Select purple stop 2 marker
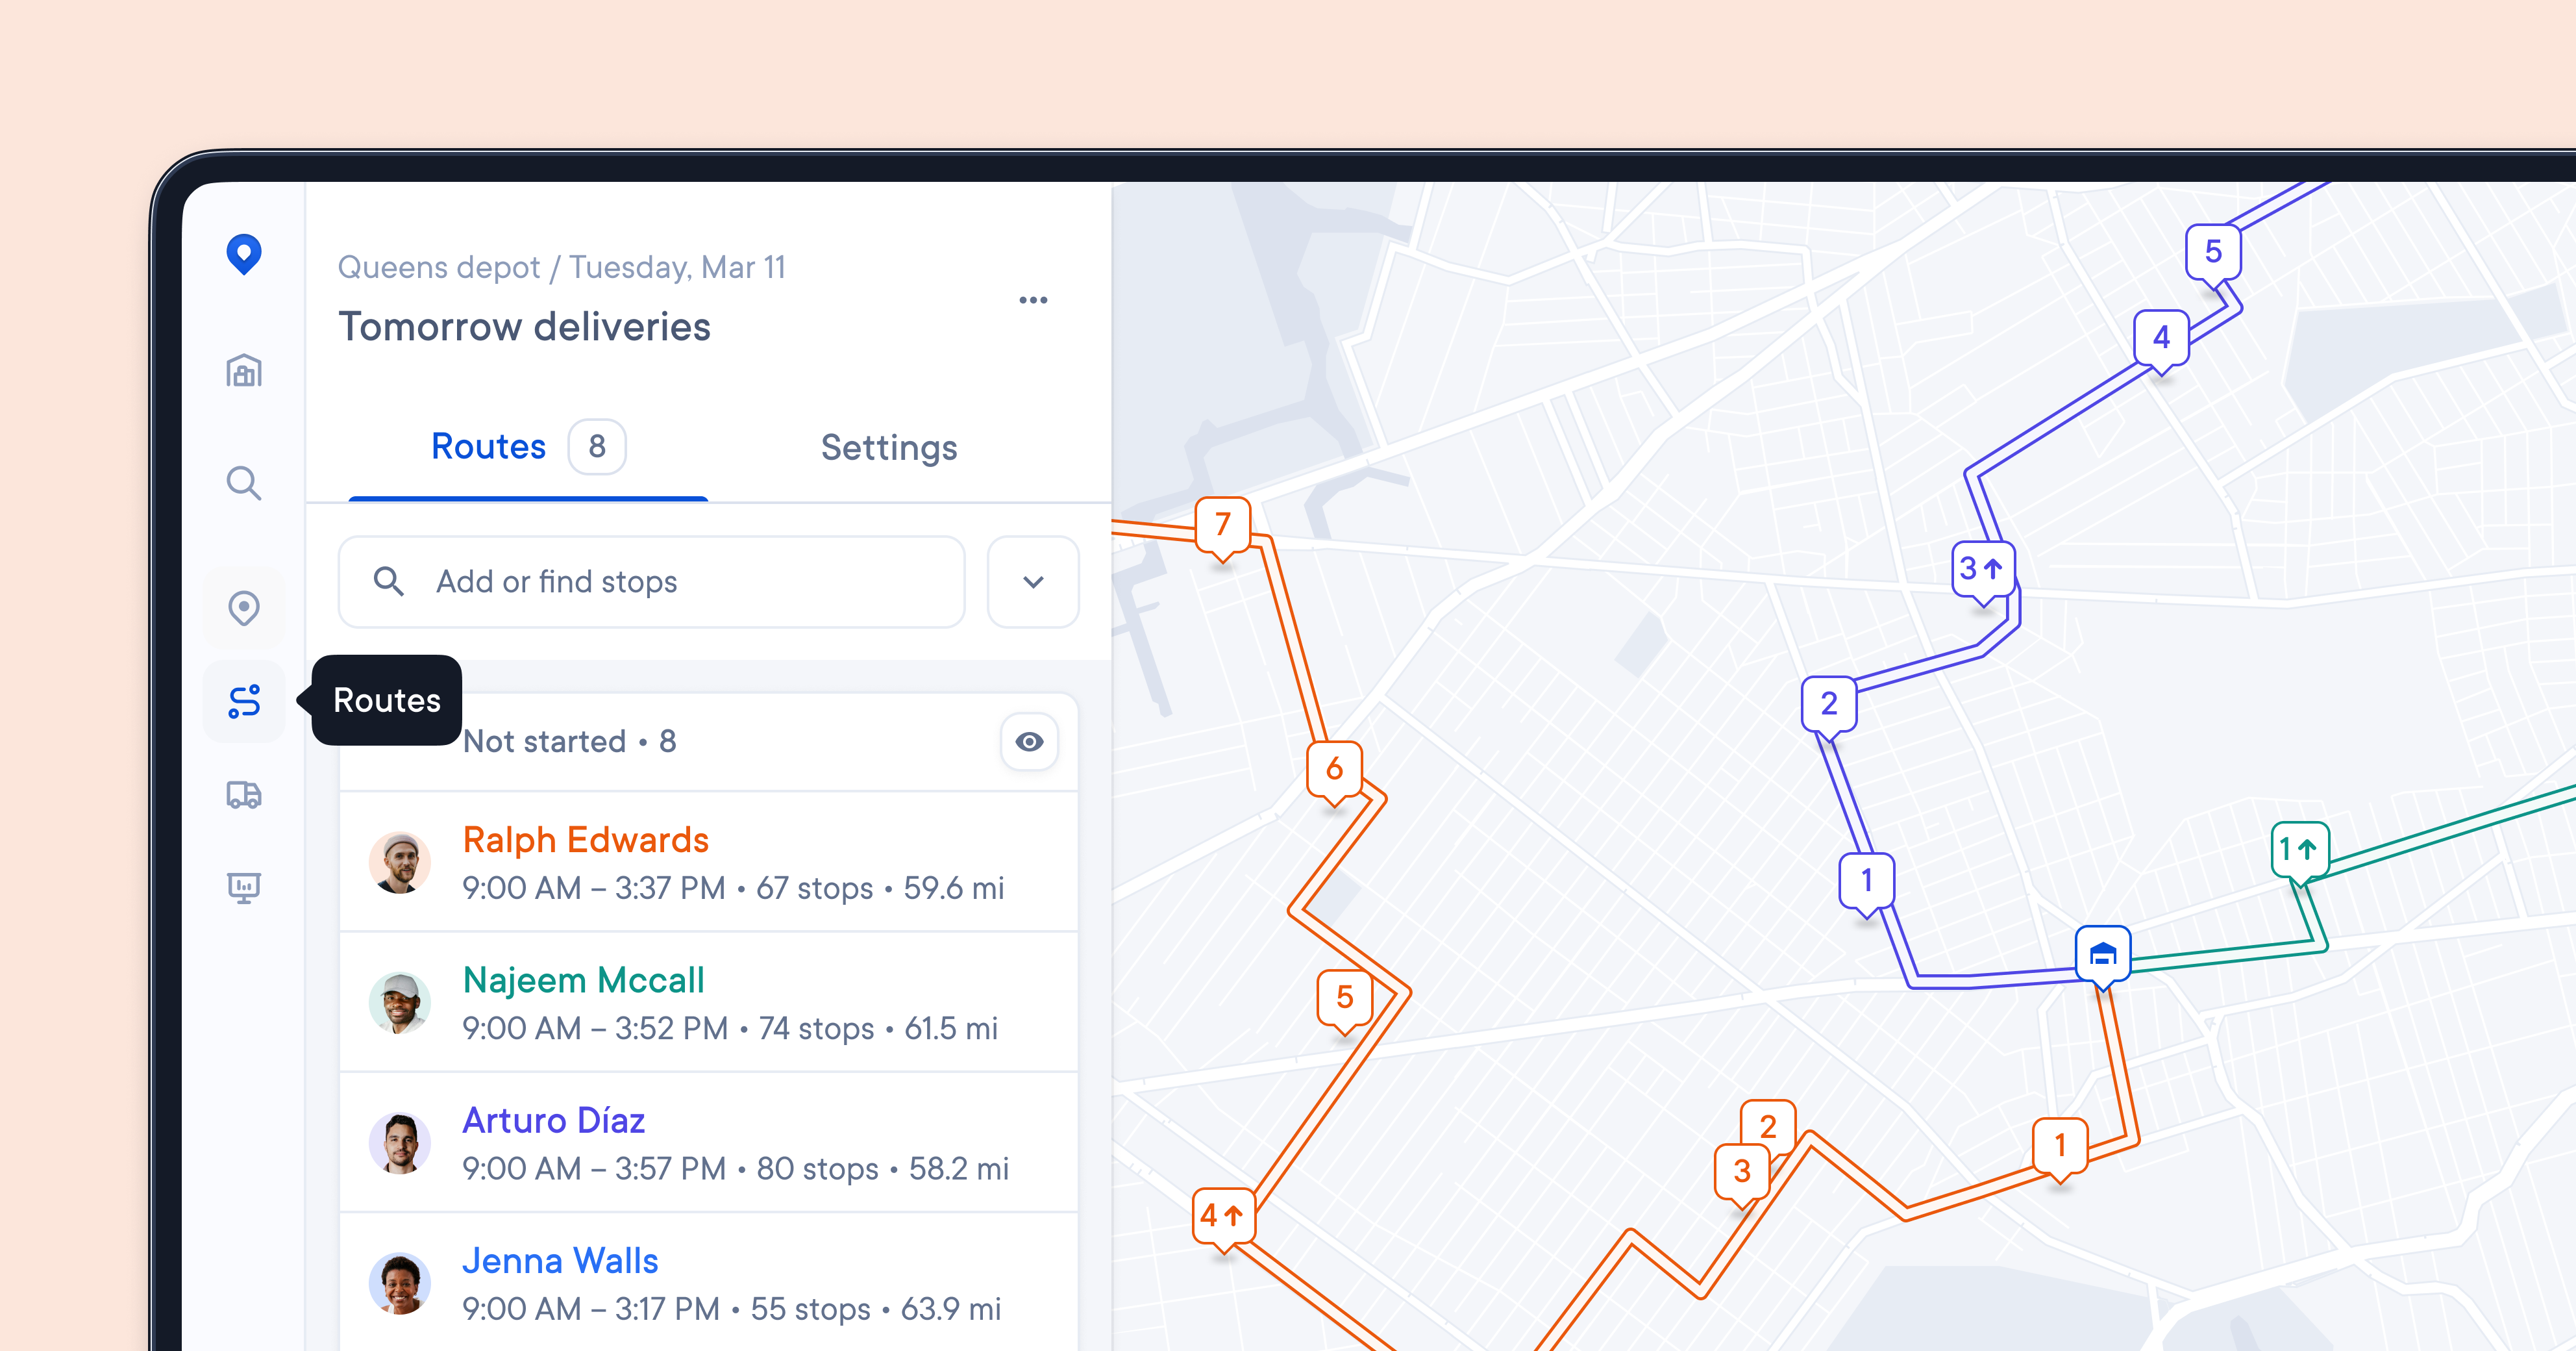The height and width of the screenshot is (1351, 2576). (1829, 705)
